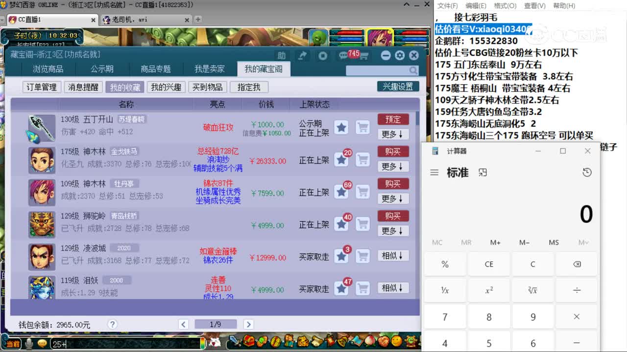Open the 藏宝阁 settings gear icon
Image resolution: width=627 pixels, height=352 pixels.
(399, 55)
